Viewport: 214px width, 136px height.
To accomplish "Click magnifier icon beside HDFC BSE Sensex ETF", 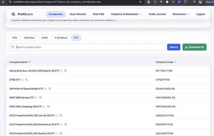I will coord(40,97).
